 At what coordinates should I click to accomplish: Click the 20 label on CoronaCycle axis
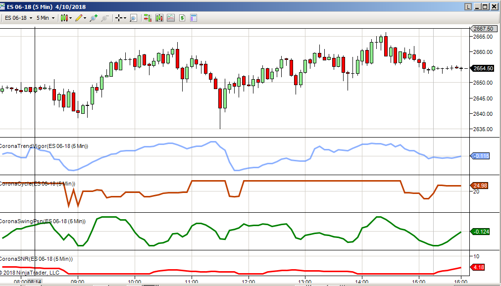(476, 191)
